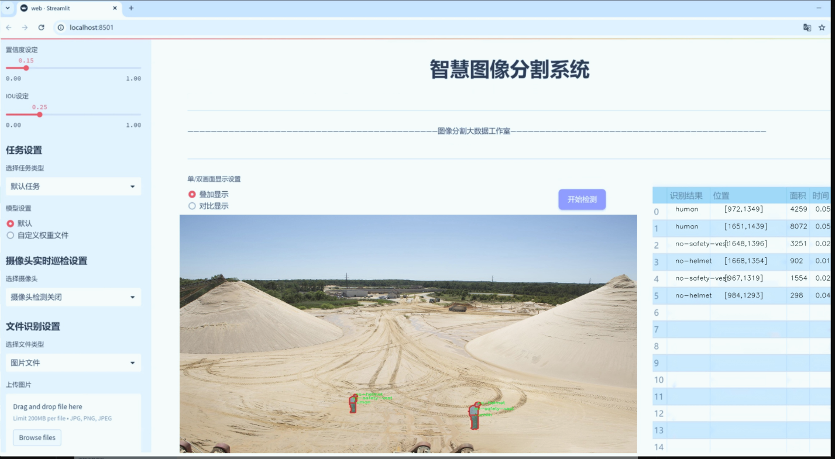Click the 识别结果 column header
Image resolution: width=835 pixels, height=459 pixels.
click(686, 196)
